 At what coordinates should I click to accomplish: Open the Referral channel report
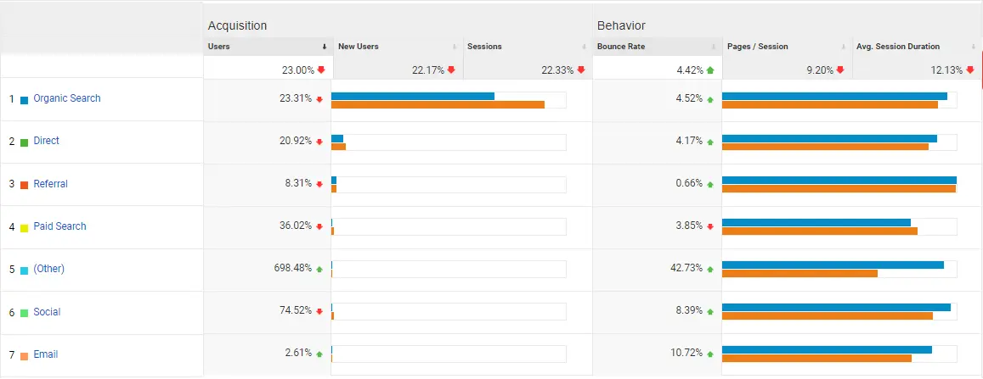(51, 184)
